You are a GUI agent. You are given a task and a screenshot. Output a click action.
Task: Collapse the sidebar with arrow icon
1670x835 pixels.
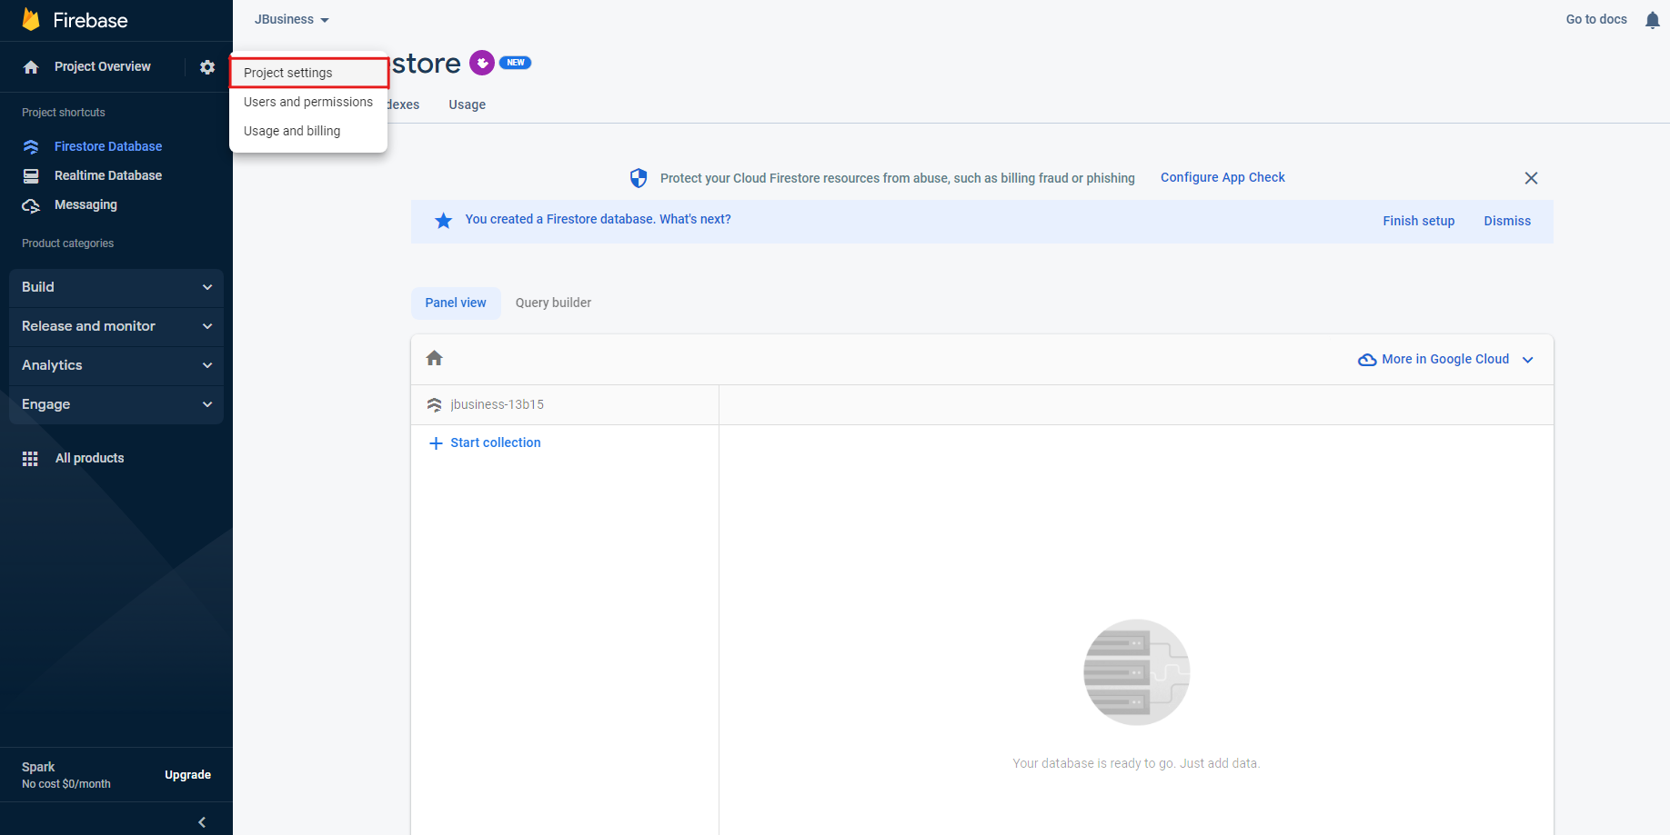[x=202, y=822]
